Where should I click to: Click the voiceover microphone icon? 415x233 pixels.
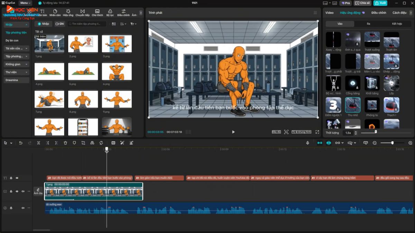click(307, 143)
